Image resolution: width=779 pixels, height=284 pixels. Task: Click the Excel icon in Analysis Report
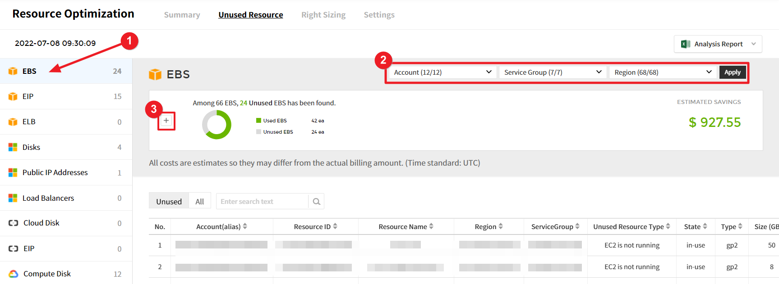tap(685, 44)
